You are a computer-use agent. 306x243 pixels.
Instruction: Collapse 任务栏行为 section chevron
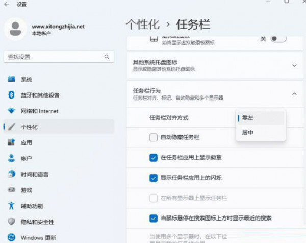(294, 94)
